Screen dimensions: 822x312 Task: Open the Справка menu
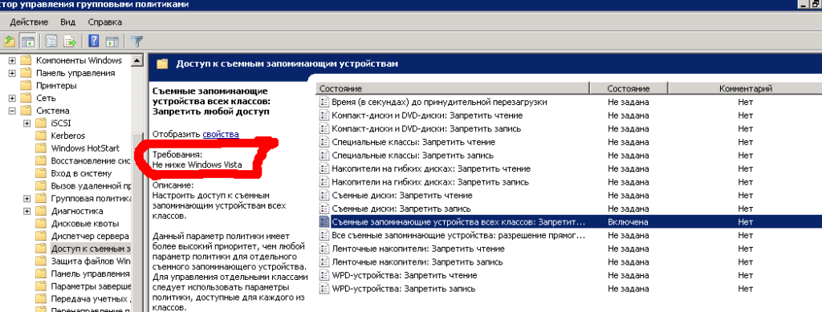(105, 22)
